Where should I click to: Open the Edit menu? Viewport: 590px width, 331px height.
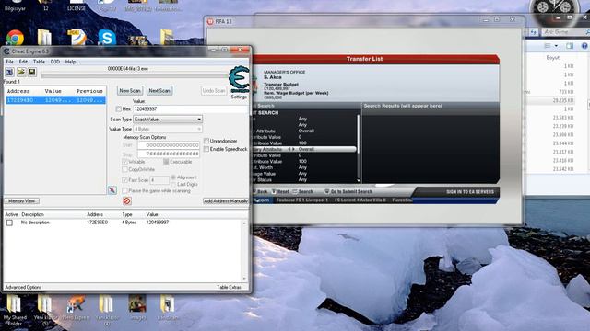pyautogui.click(x=23, y=62)
